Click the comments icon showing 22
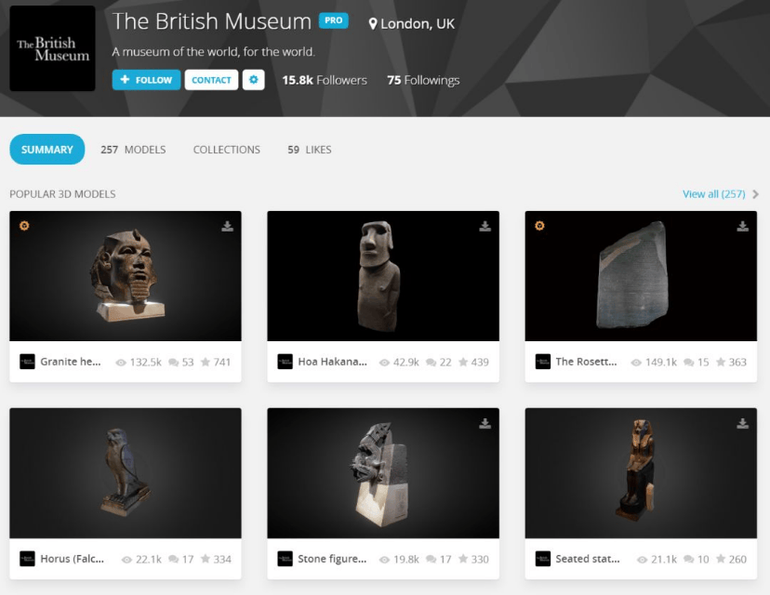 click(431, 363)
